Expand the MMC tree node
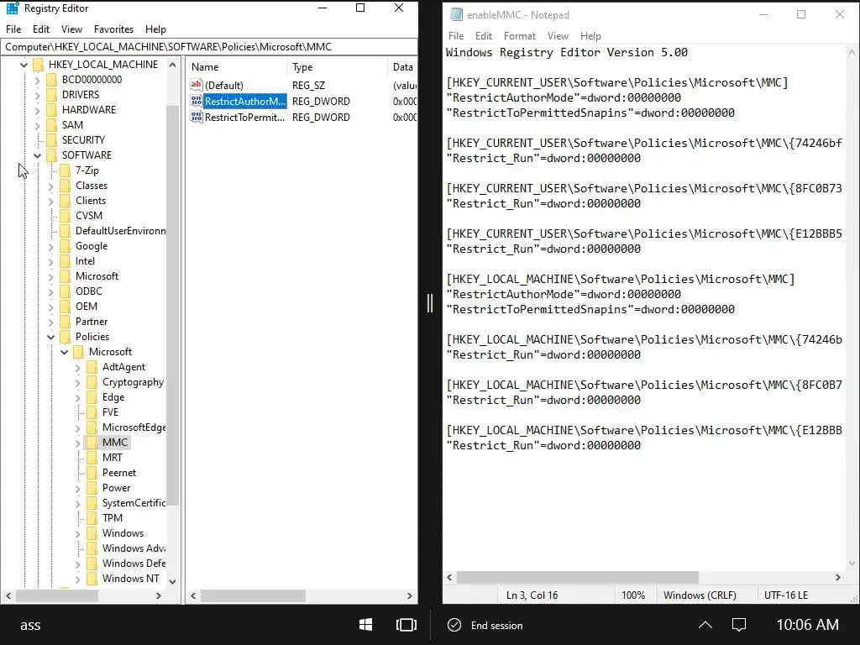Screen dimensions: 860x645 [77, 443]
